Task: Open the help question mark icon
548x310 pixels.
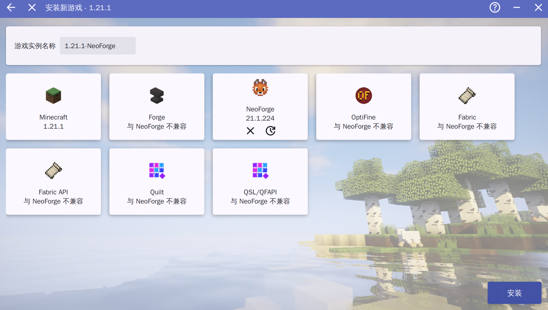Action: point(495,7)
